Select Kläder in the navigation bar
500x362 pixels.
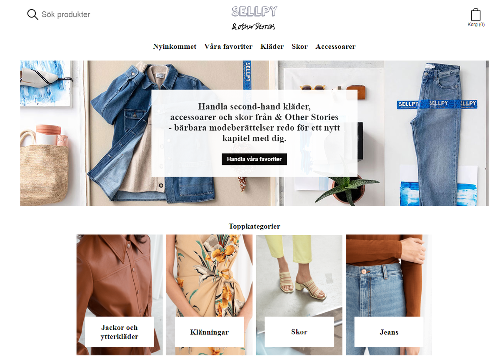pyautogui.click(x=272, y=47)
